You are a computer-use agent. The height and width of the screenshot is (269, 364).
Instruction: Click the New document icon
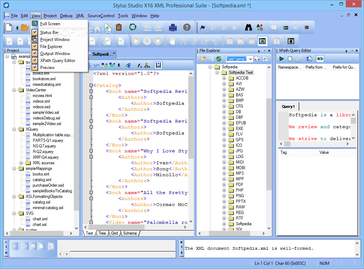pyautogui.click(x=9, y=27)
